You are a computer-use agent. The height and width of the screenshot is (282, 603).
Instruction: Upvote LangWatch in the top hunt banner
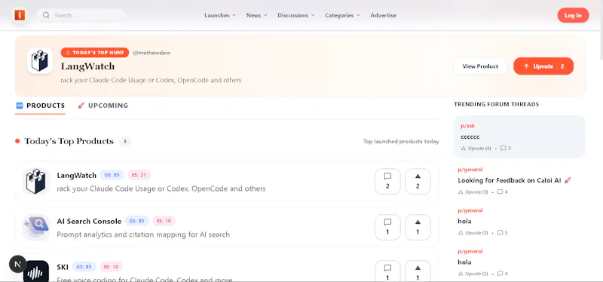[543, 66]
